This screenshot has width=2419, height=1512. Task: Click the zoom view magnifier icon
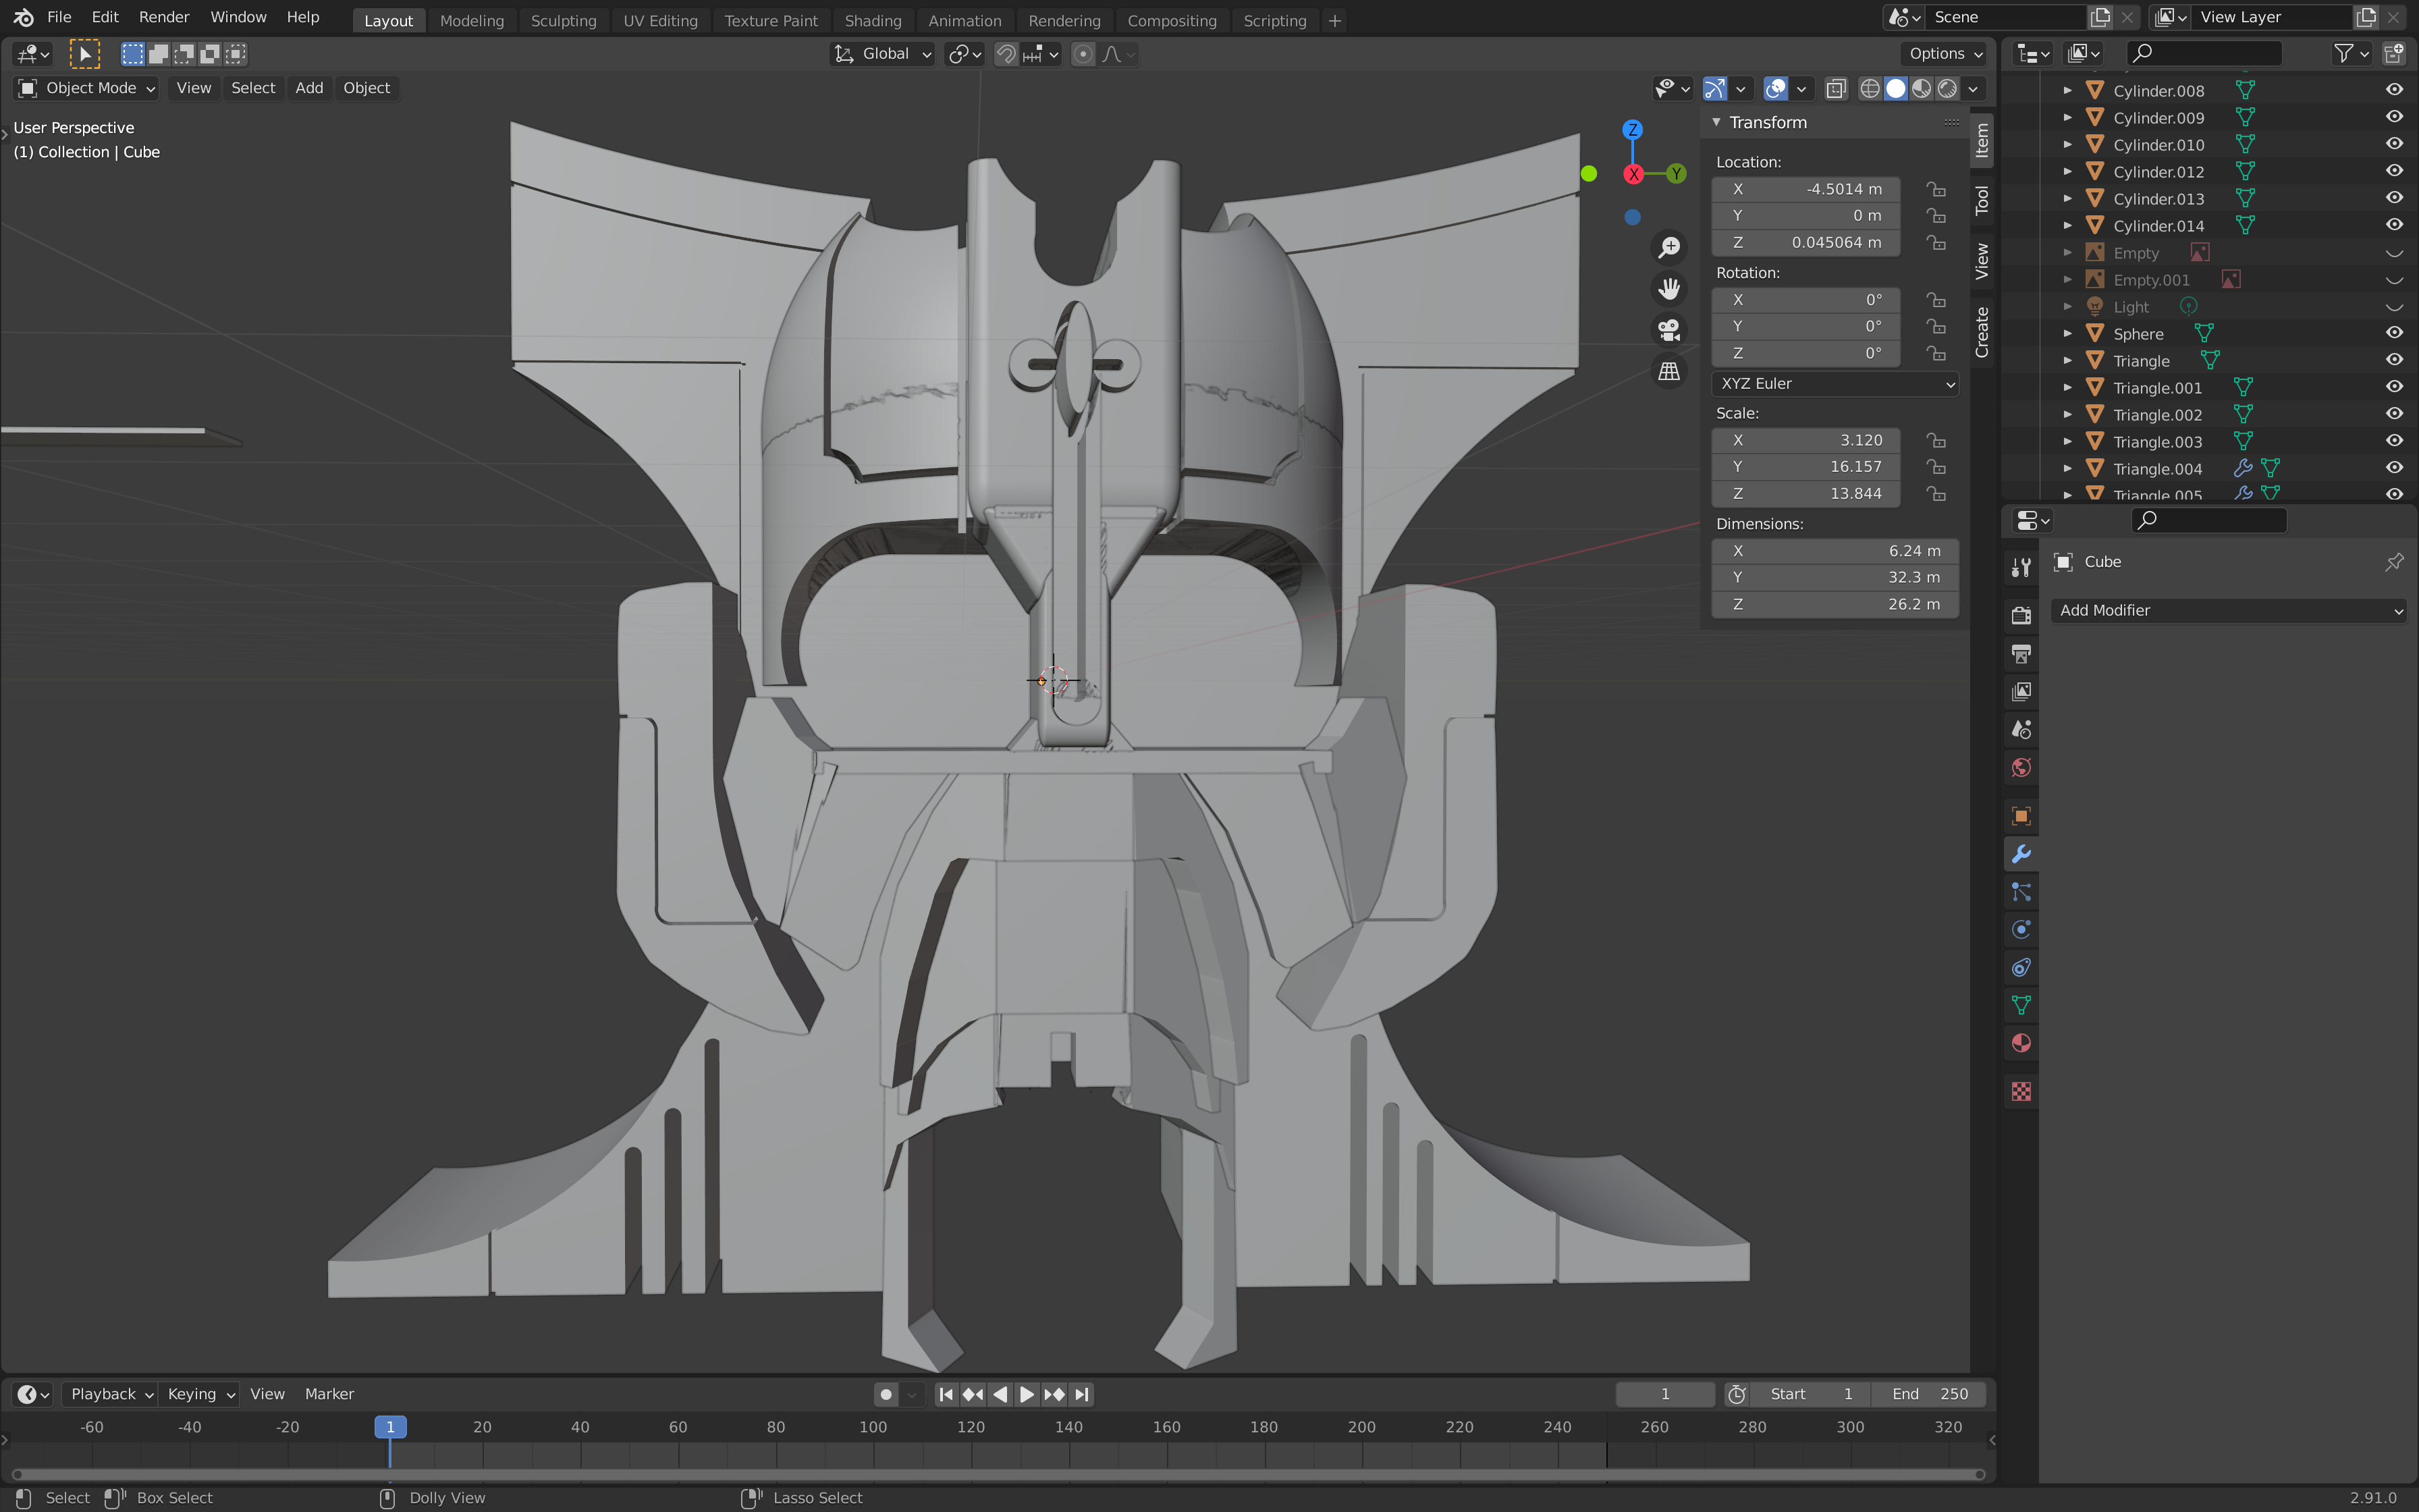coord(1669,247)
